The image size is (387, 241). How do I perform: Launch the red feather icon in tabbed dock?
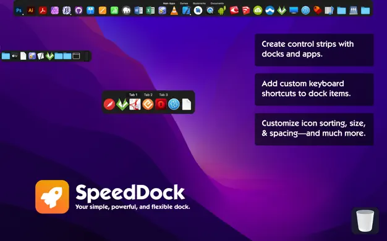pos(109,104)
